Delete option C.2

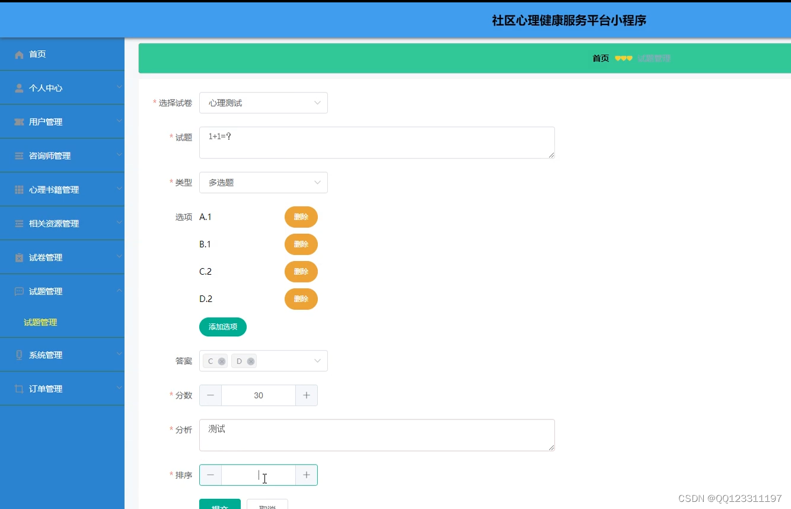[x=301, y=272]
